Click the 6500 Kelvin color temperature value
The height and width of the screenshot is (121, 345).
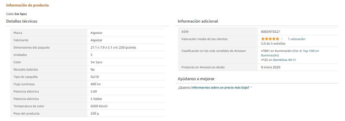(99, 106)
